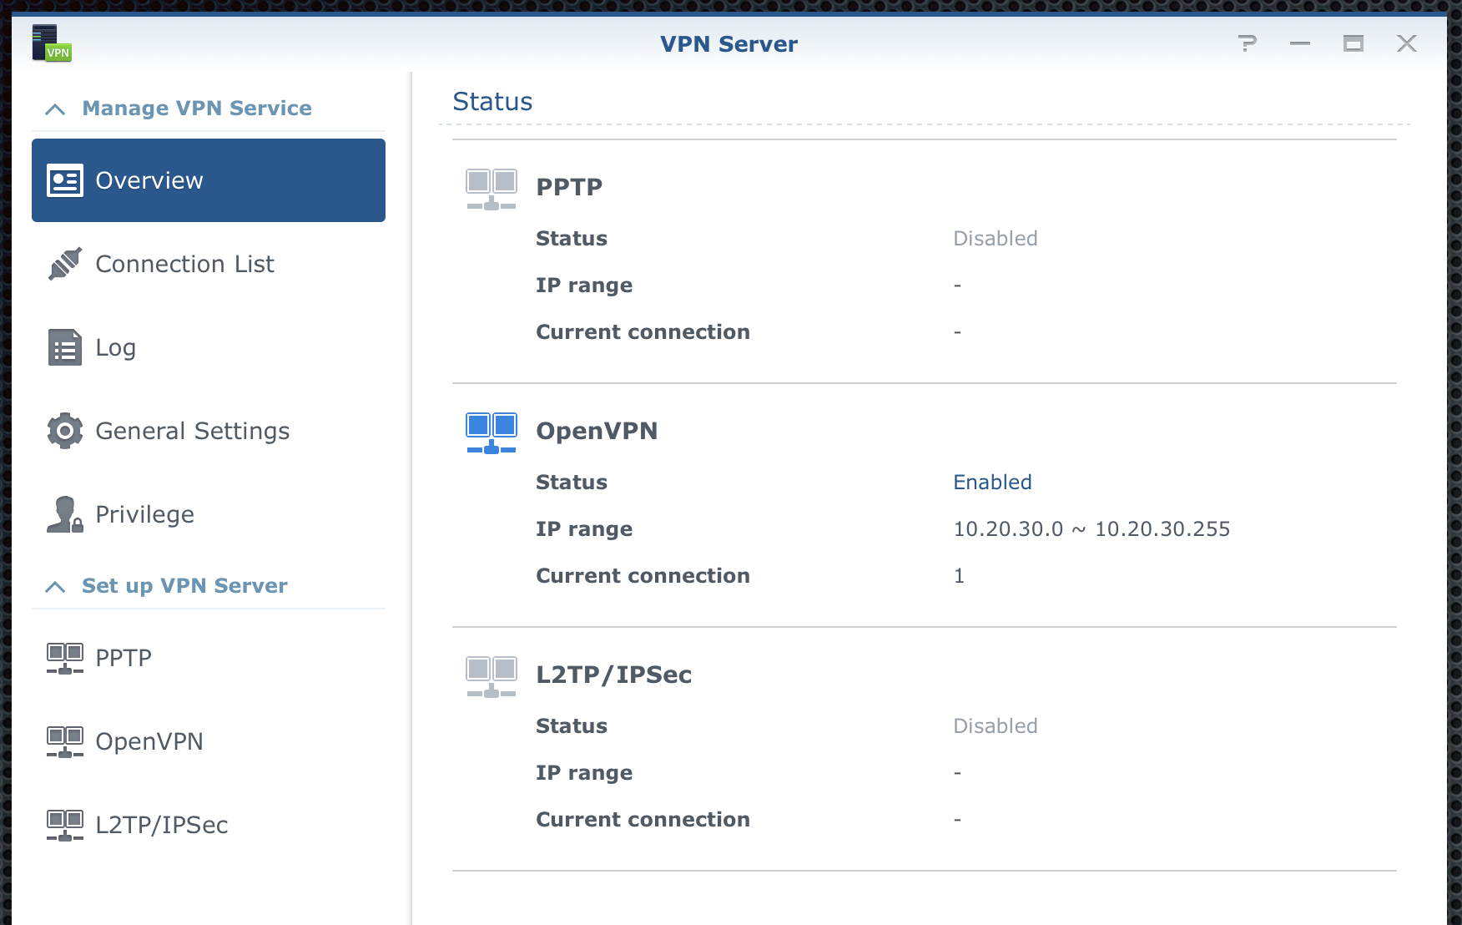Viewport: 1462px width, 925px height.
Task: Click the Log document icon
Action: pyautogui.click(x=65, y=347)
